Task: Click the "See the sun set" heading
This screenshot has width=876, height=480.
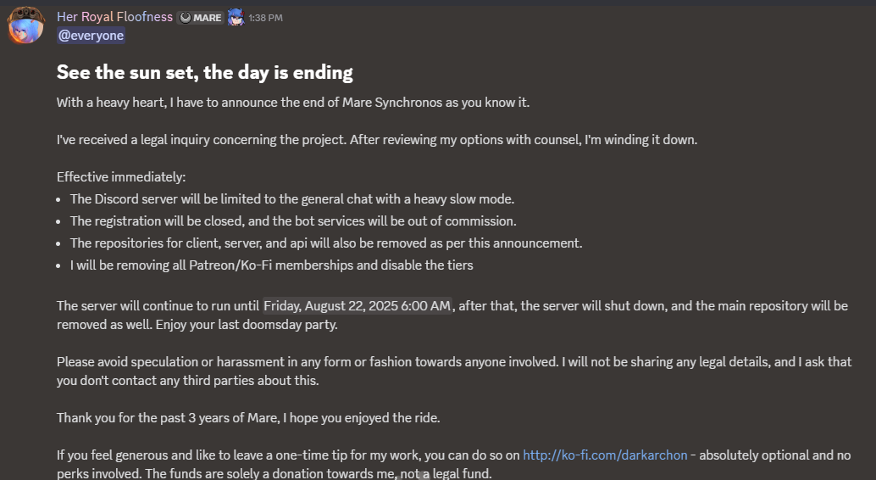Action: pos(204,73)
